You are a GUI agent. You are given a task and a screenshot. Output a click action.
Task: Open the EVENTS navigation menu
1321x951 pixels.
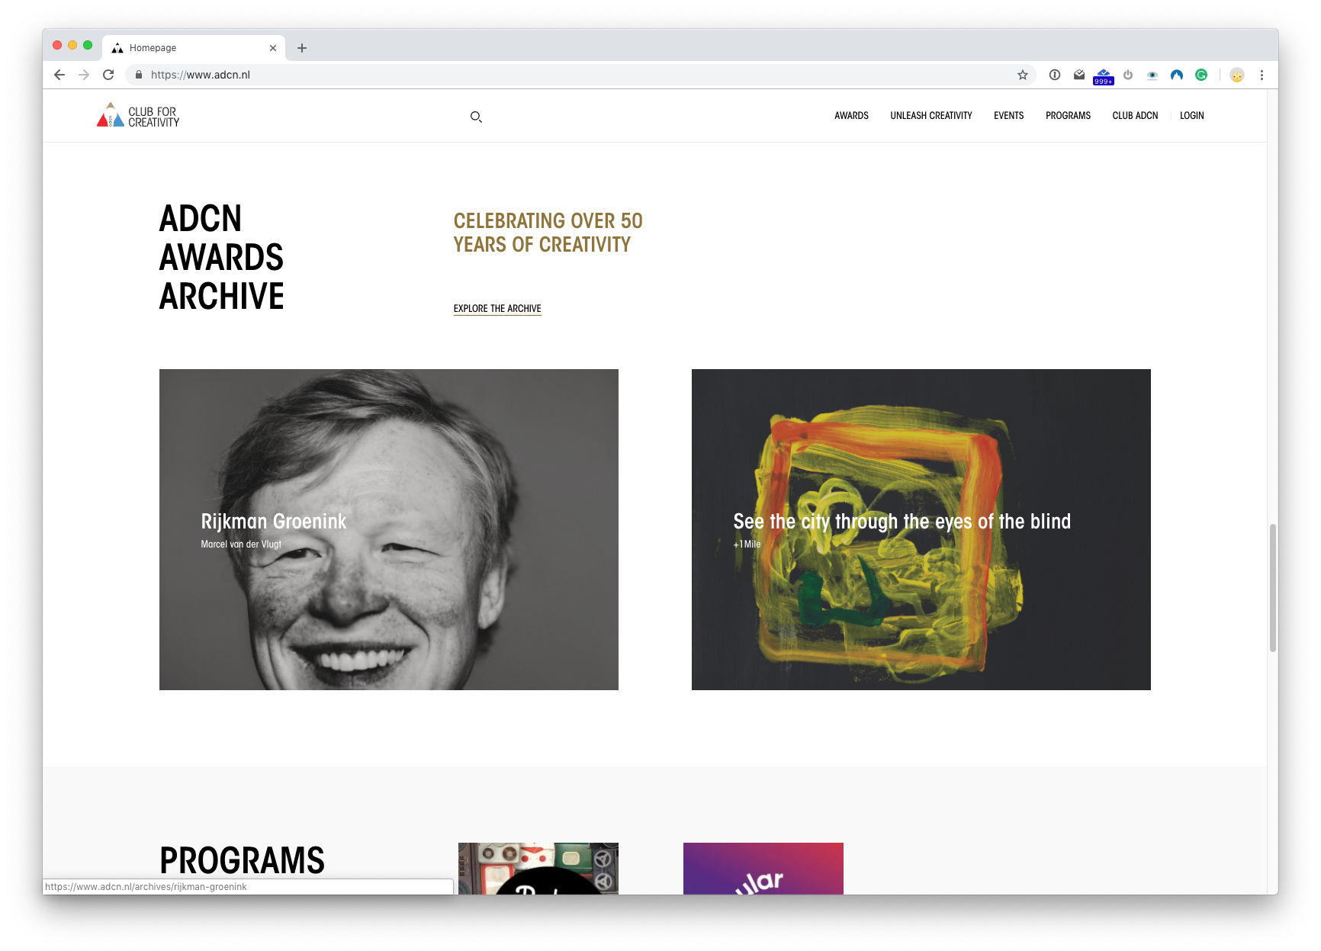(1008, 115)
